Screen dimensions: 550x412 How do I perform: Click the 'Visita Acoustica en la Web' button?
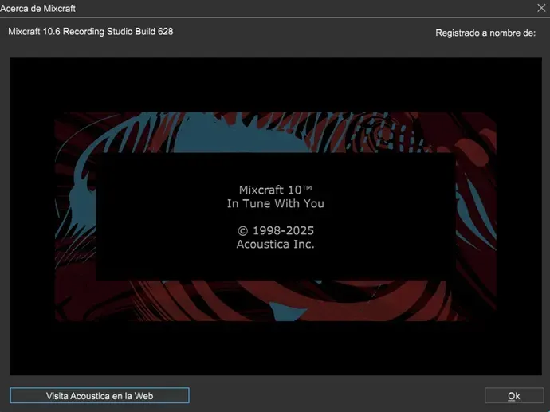click(100, 395)
